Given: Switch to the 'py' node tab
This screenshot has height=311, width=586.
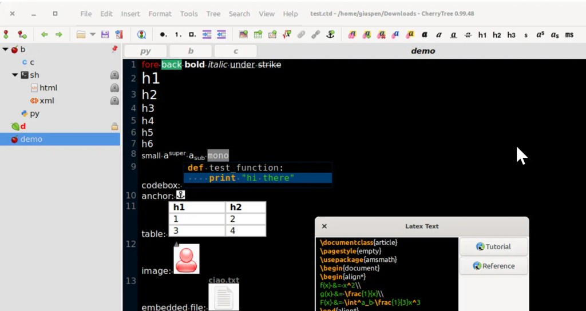Looking at the screenshot, I should click(145, 51).
